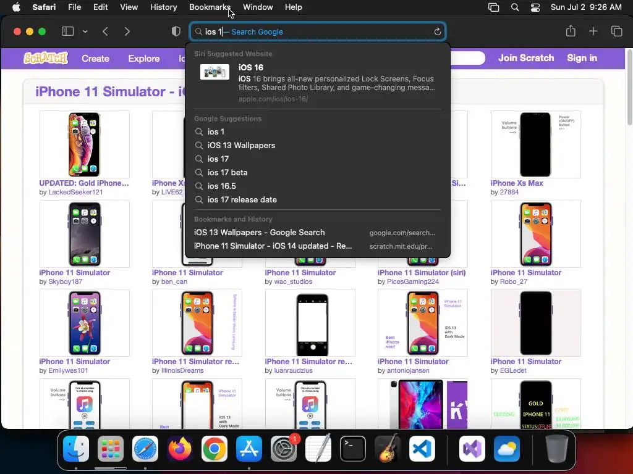
Task: Open the Apple menu
Action: pyautogui.click(x=16, y=7)
